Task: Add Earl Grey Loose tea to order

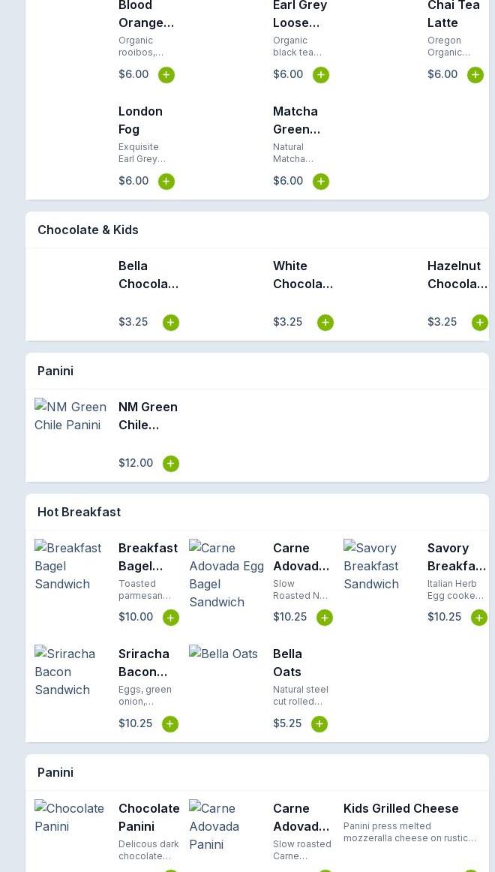Action: tap(321, 75)
